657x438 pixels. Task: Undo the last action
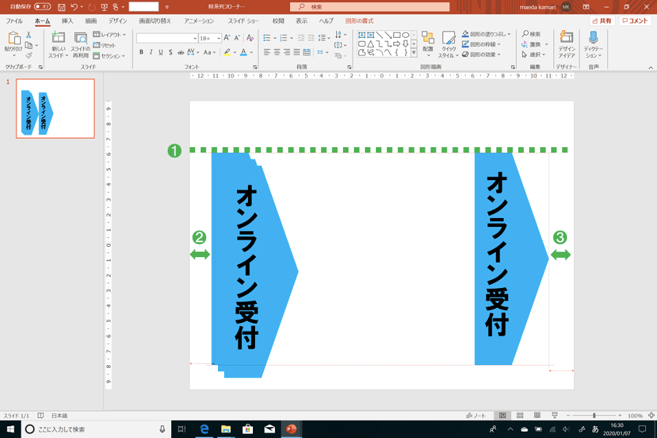point(74,7)
